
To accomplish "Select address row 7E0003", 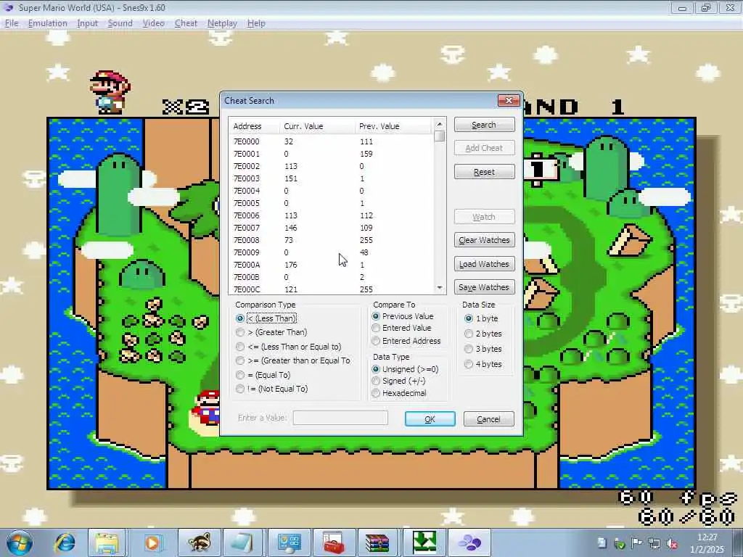I will coord(331,178).
